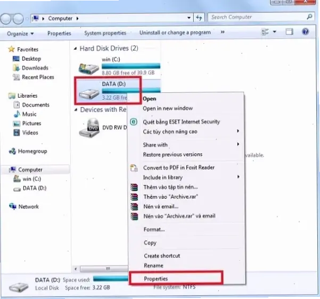Screen dimensions: 320x299
Task: Show hidden toolbar commands chevron
Action: point(222,33)
